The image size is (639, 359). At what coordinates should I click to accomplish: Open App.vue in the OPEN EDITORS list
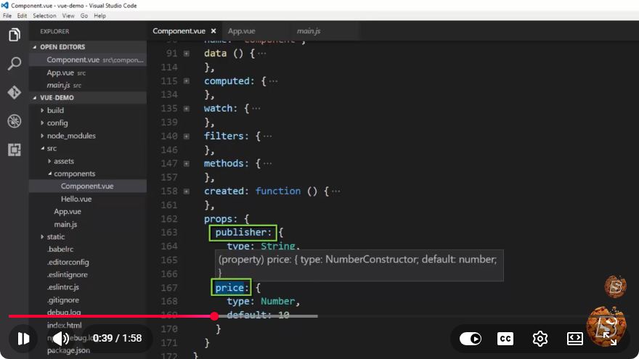point(88,73)
